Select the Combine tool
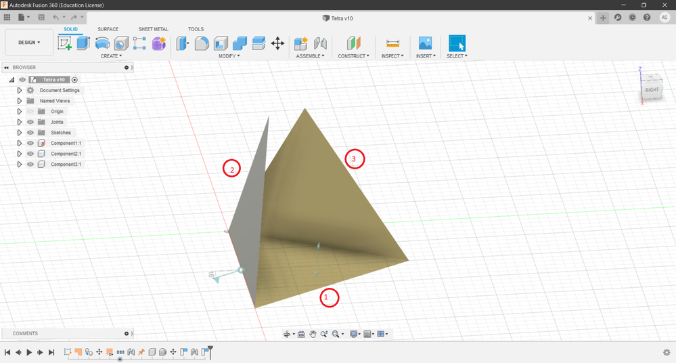 tap(240, 43)
